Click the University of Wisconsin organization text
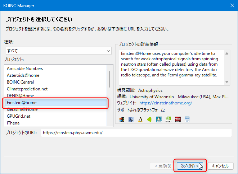Screen dimensions: 238x174 [x=179, y=97]
